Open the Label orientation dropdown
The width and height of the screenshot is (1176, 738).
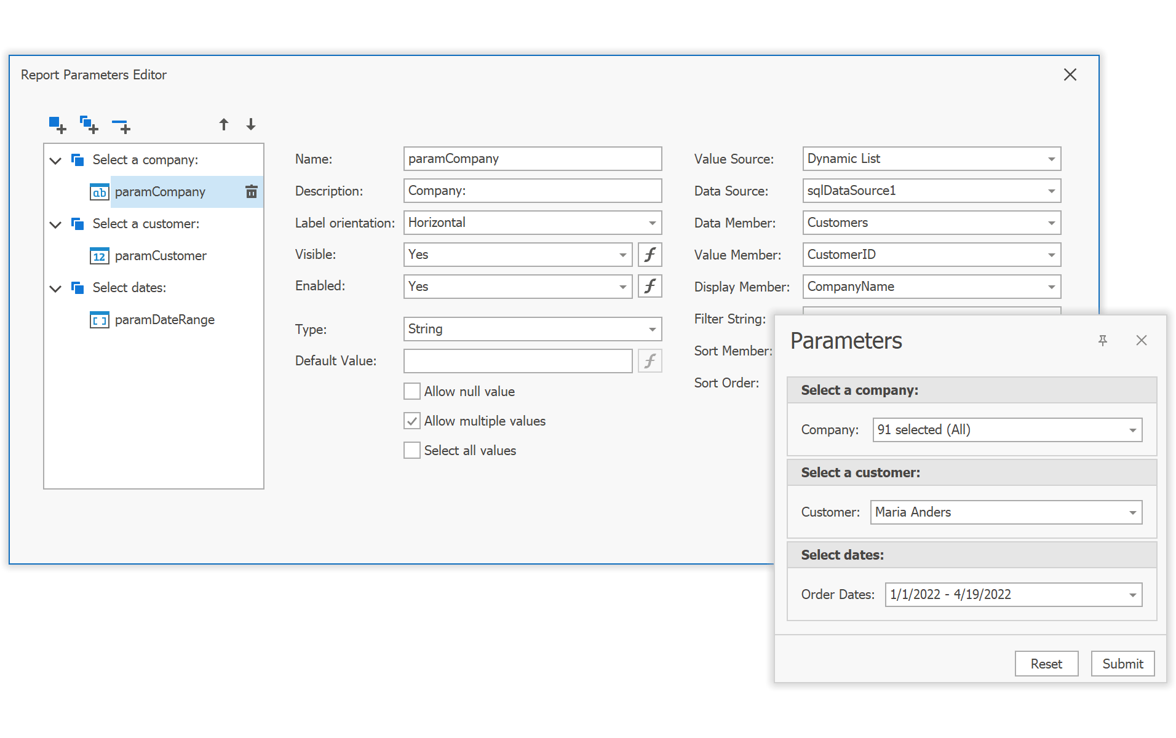coord(652,223)
